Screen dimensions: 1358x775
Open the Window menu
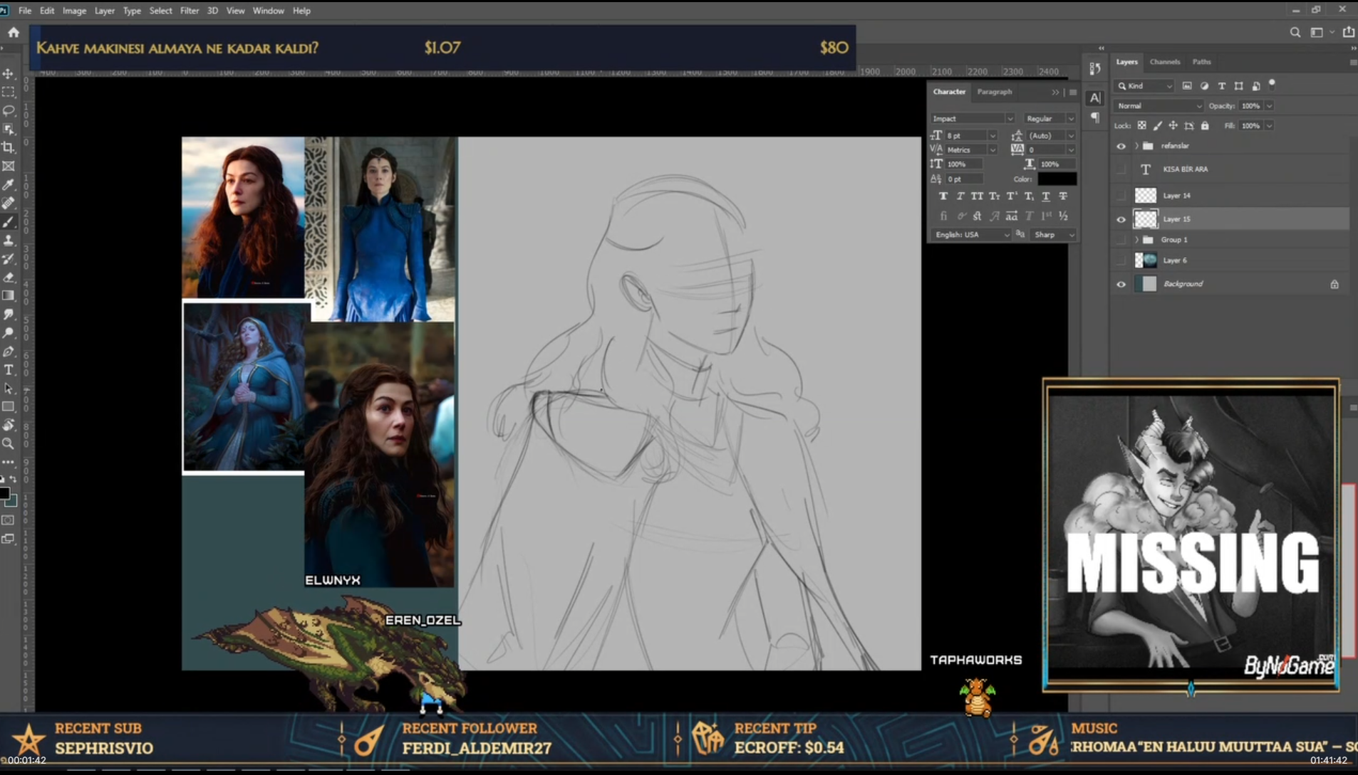click(268, 11)
